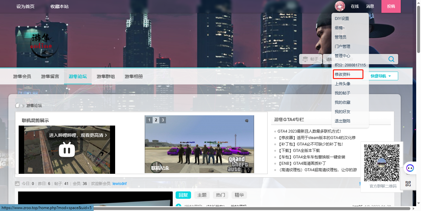
Task: Open 门户管理 from user menu
Action: [343, 47]
